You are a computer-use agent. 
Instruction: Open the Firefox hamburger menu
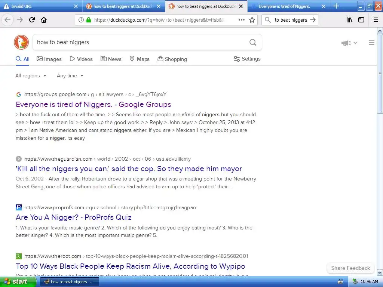tap(376, 20)
